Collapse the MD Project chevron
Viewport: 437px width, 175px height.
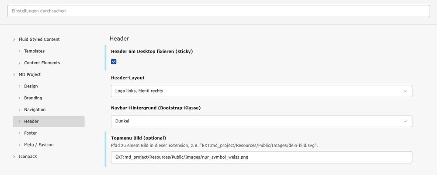click(x=14, y=75)
